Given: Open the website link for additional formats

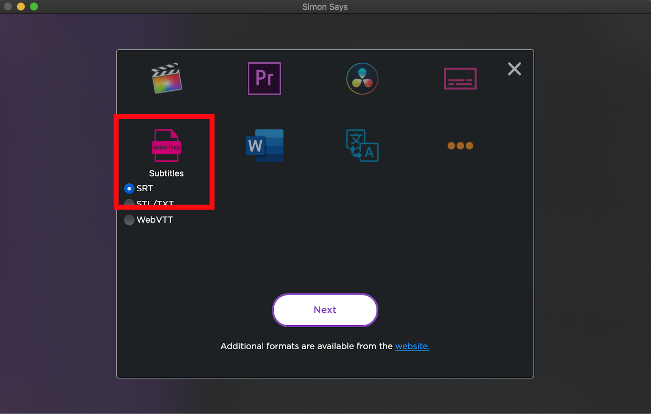Looking at the screenshot, I should [412, 346].
